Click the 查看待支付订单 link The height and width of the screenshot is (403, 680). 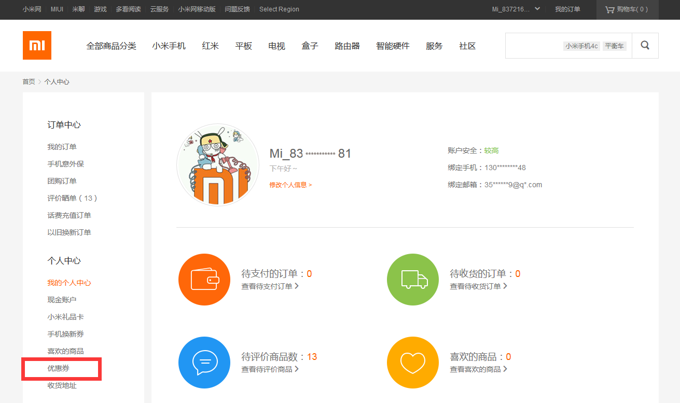(270, 286)
